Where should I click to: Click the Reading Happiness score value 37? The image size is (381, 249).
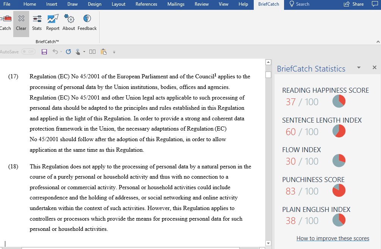pyautogui.click(x=290, y=102)
